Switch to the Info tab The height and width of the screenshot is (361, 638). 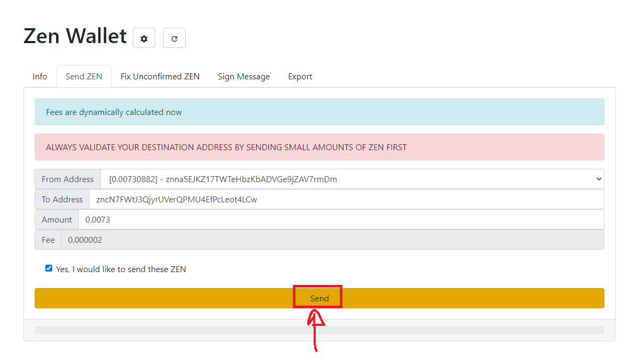click(40, 76)
